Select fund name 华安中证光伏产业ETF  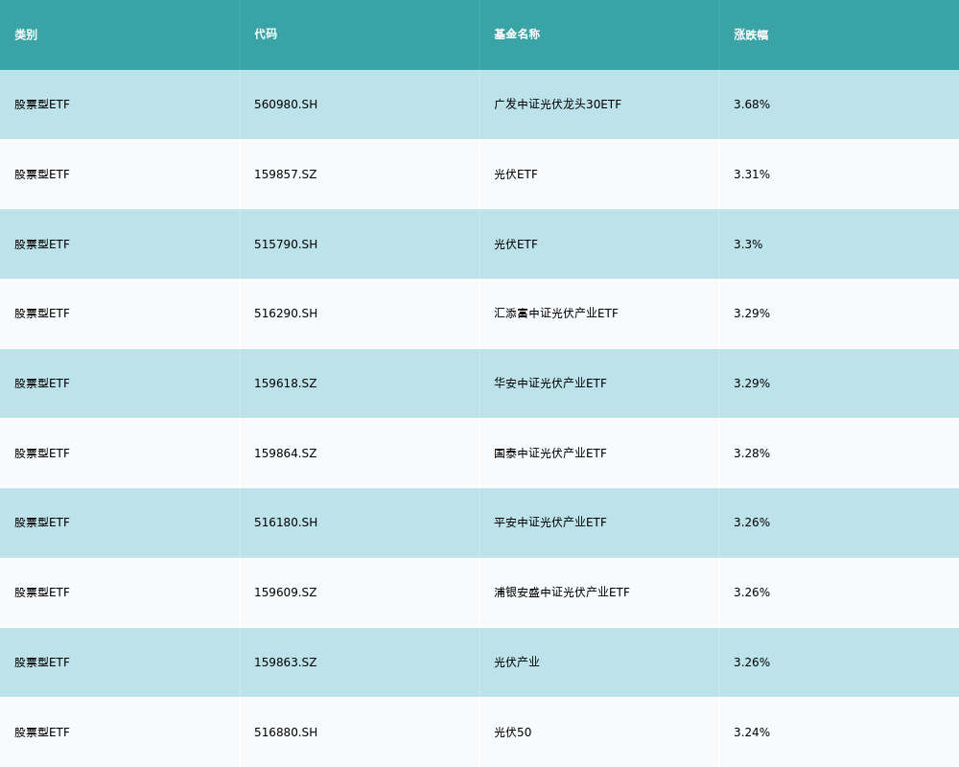tap(550, 383)
